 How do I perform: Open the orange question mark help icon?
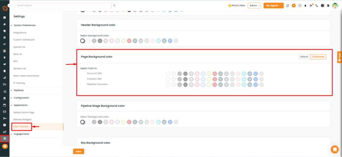point(5,146)
